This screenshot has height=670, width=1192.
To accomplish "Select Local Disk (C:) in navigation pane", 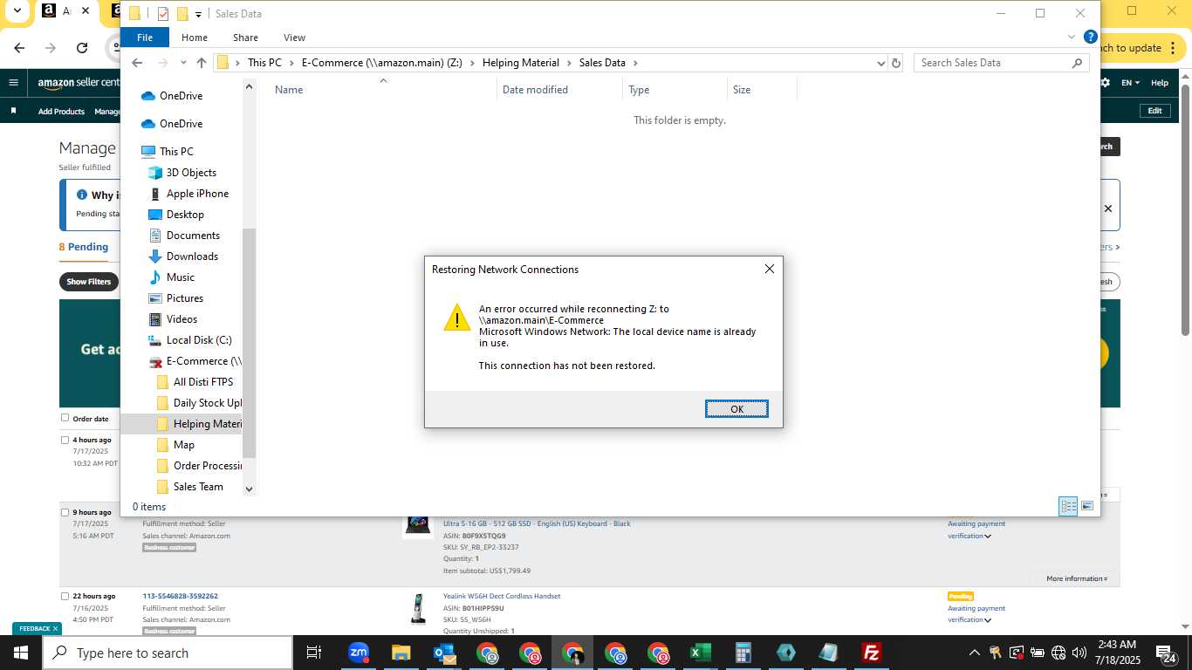I will (199, 340).
